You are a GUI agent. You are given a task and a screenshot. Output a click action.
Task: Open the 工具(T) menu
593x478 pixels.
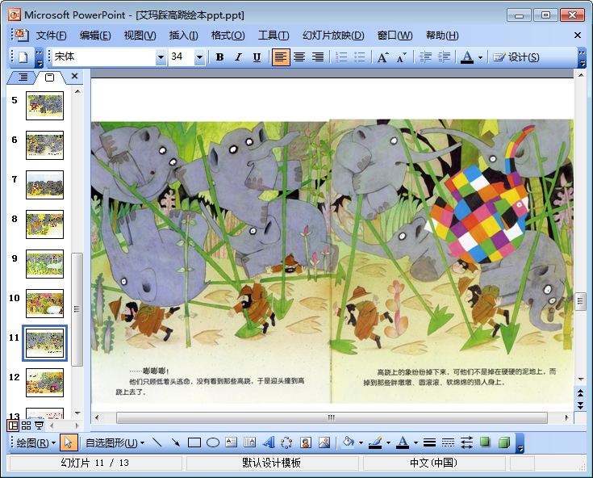[x=274, y=36]
